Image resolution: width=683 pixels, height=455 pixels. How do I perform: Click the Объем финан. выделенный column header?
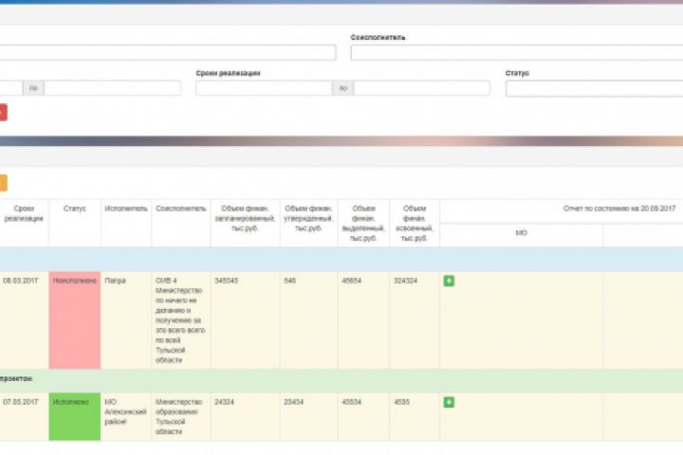pyautogui.click(x=363, y=223)
